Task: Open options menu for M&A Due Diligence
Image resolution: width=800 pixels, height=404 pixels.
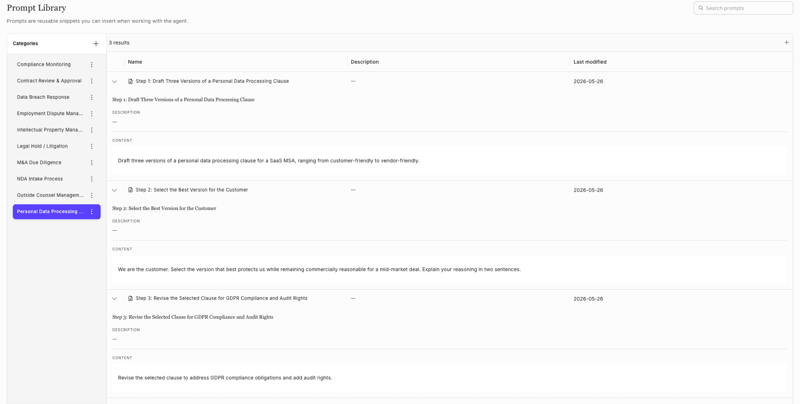Action: pos(92,163)
